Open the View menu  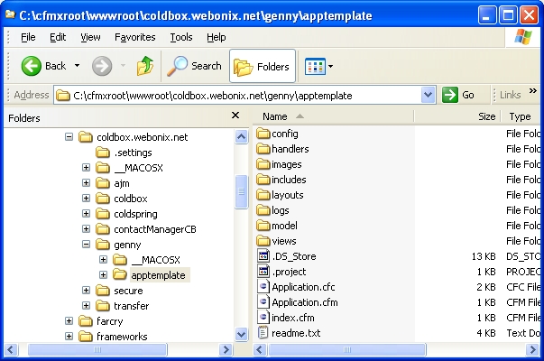click(x=90, y=37)
